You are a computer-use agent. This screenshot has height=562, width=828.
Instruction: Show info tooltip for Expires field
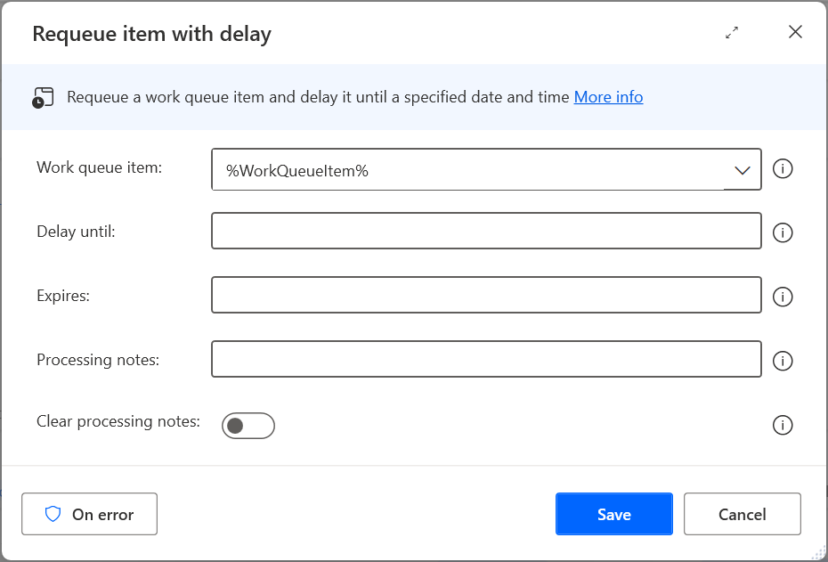(783, 297)
